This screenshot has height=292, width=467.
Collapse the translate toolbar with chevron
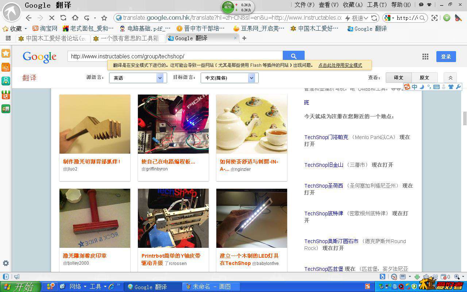point(450,78)
